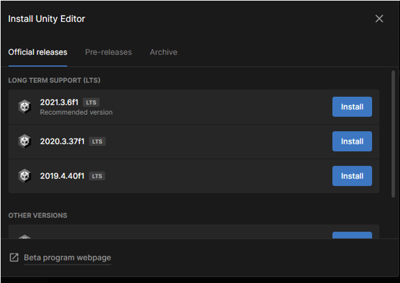The image size is (400, 283).
Task: Open the Archive tab
Action: coord(164,52)
